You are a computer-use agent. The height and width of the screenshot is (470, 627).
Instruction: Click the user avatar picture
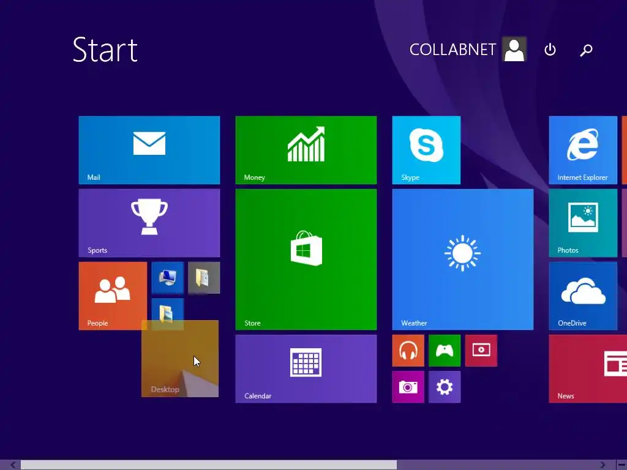click(x=514, y=50)
